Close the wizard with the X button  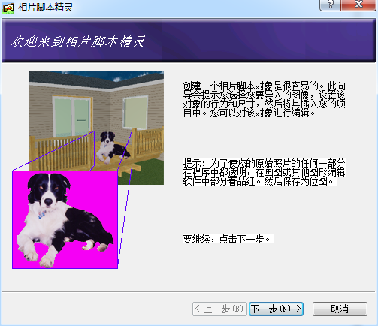(x=358, y=5)
